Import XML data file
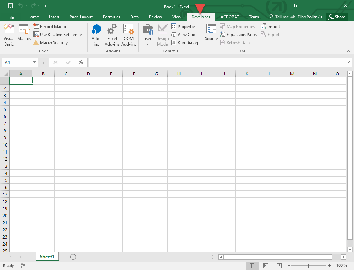Viewport: 354px width, 270px height. coord(270,26)
